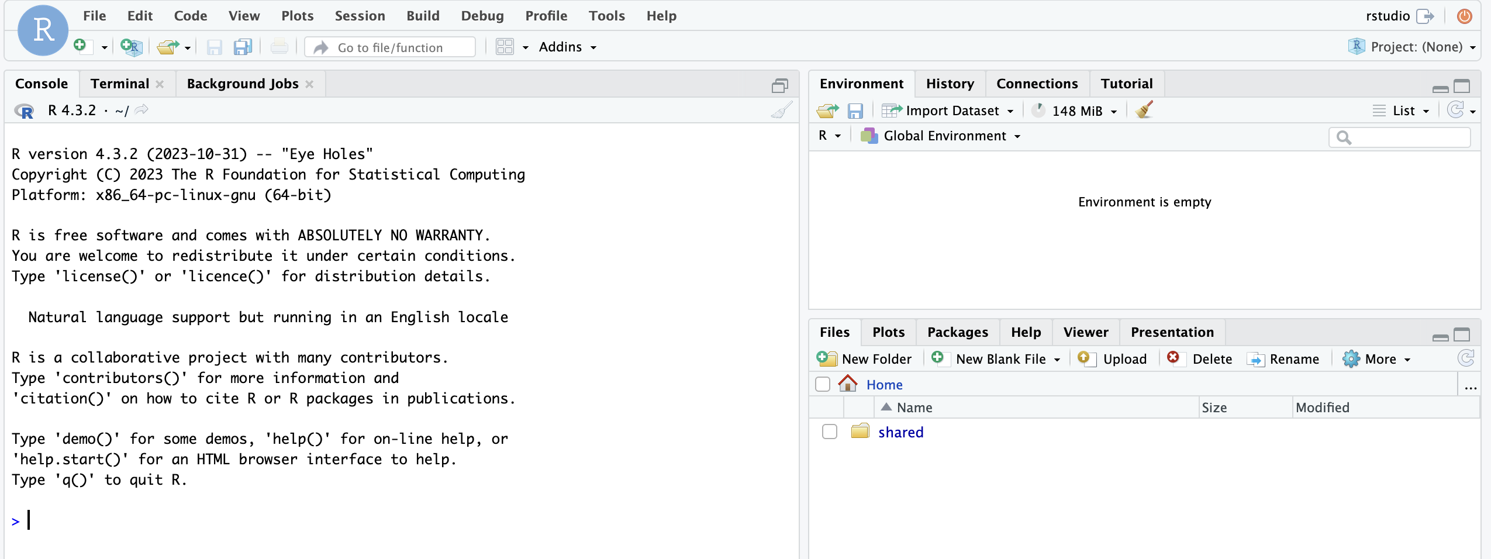The width and height of the screenshot is (1491, 559).
Task: Open the Tools menu
Action: 607,16
